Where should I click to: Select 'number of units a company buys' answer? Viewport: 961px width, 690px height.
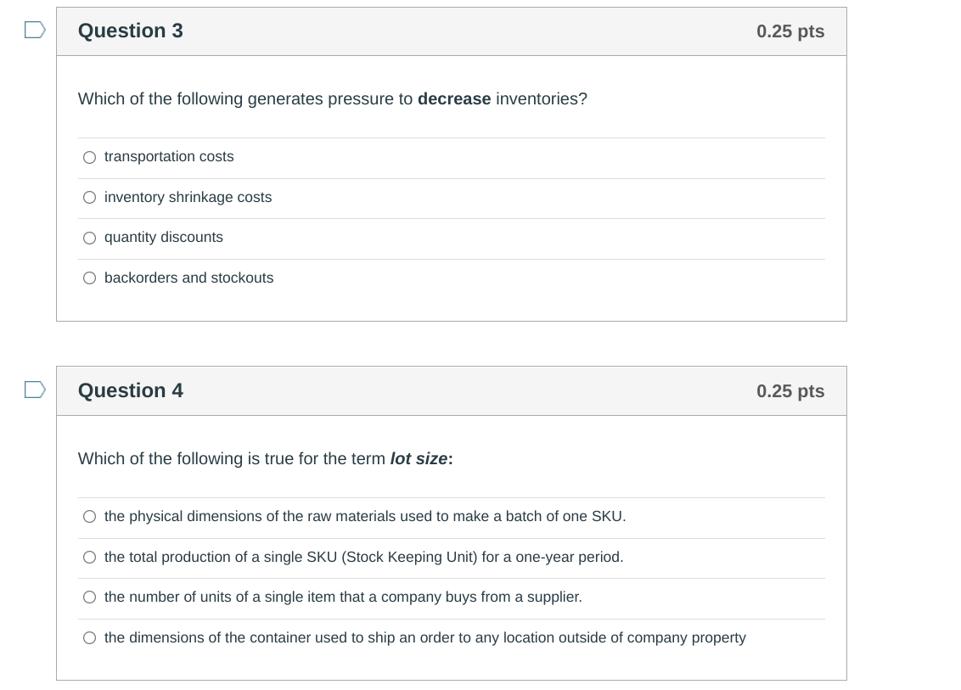coord(89,597)
